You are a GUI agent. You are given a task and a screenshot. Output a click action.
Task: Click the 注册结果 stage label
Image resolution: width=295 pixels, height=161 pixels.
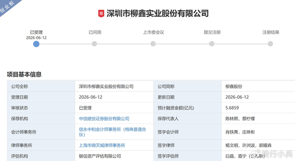point(271,32)
